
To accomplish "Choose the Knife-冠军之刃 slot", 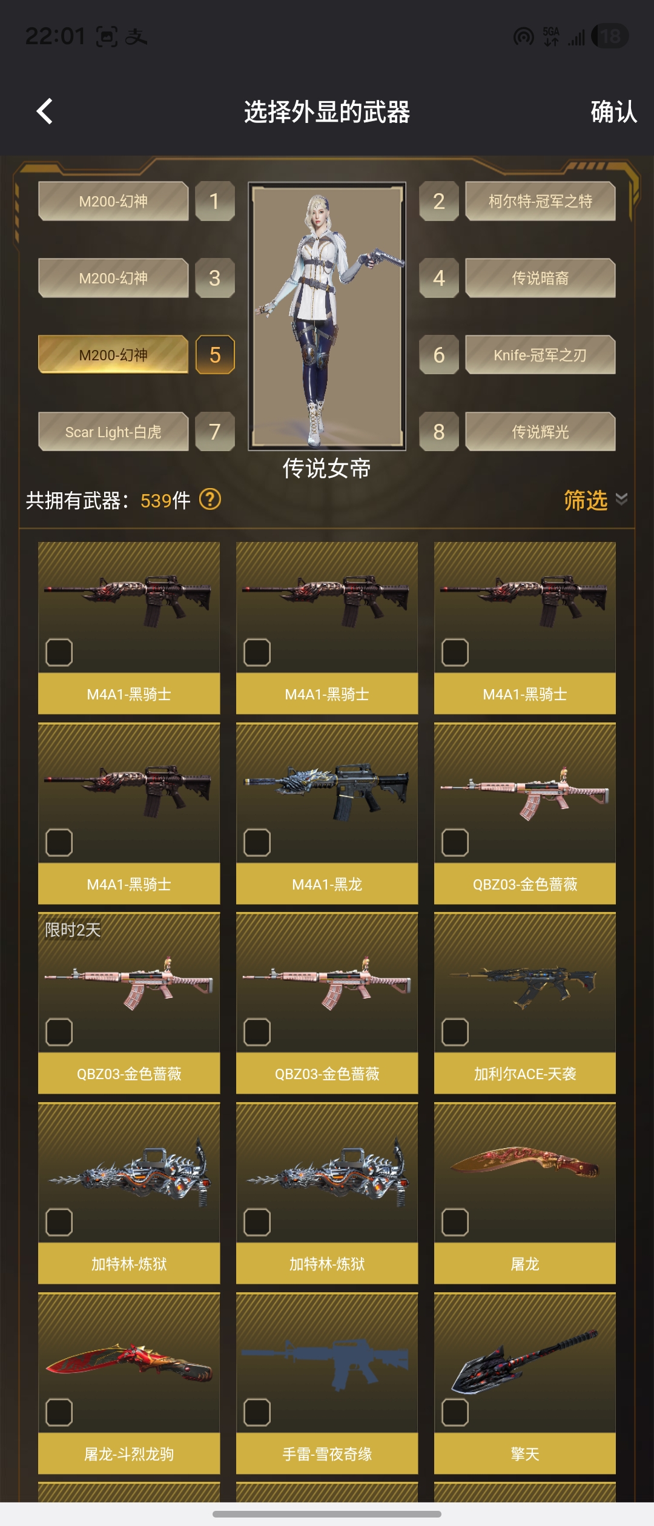I will coord(540,355).
